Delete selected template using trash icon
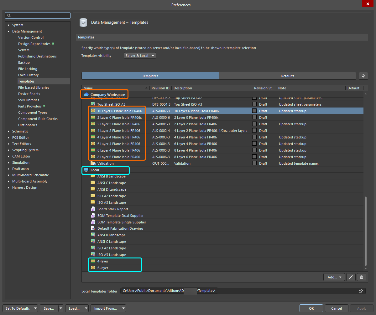The image size is (376, 315). click(x=361, y=277)
